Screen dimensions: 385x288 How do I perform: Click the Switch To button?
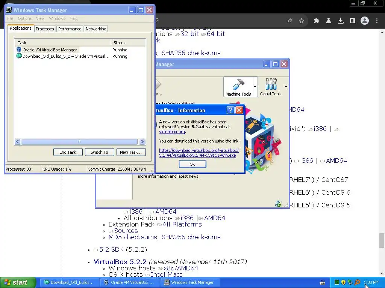(x=99, y=152)
